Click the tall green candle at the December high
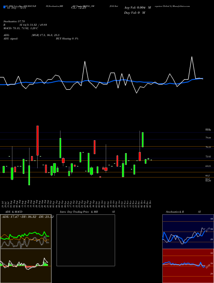The width and height of the screenshot is (214, 283). (143, 139)
